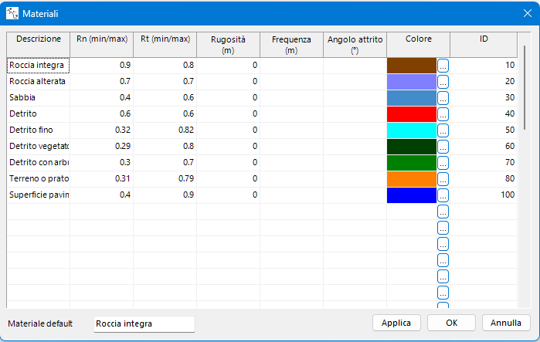540x342 pixels.
Task: Click the Rugosità (m) column header
Action: click(229, 45)
